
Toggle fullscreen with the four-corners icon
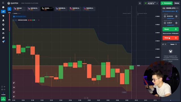2,87
